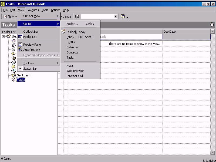
Task: Click the Organize toolbar button
Action: pos(66,16)
